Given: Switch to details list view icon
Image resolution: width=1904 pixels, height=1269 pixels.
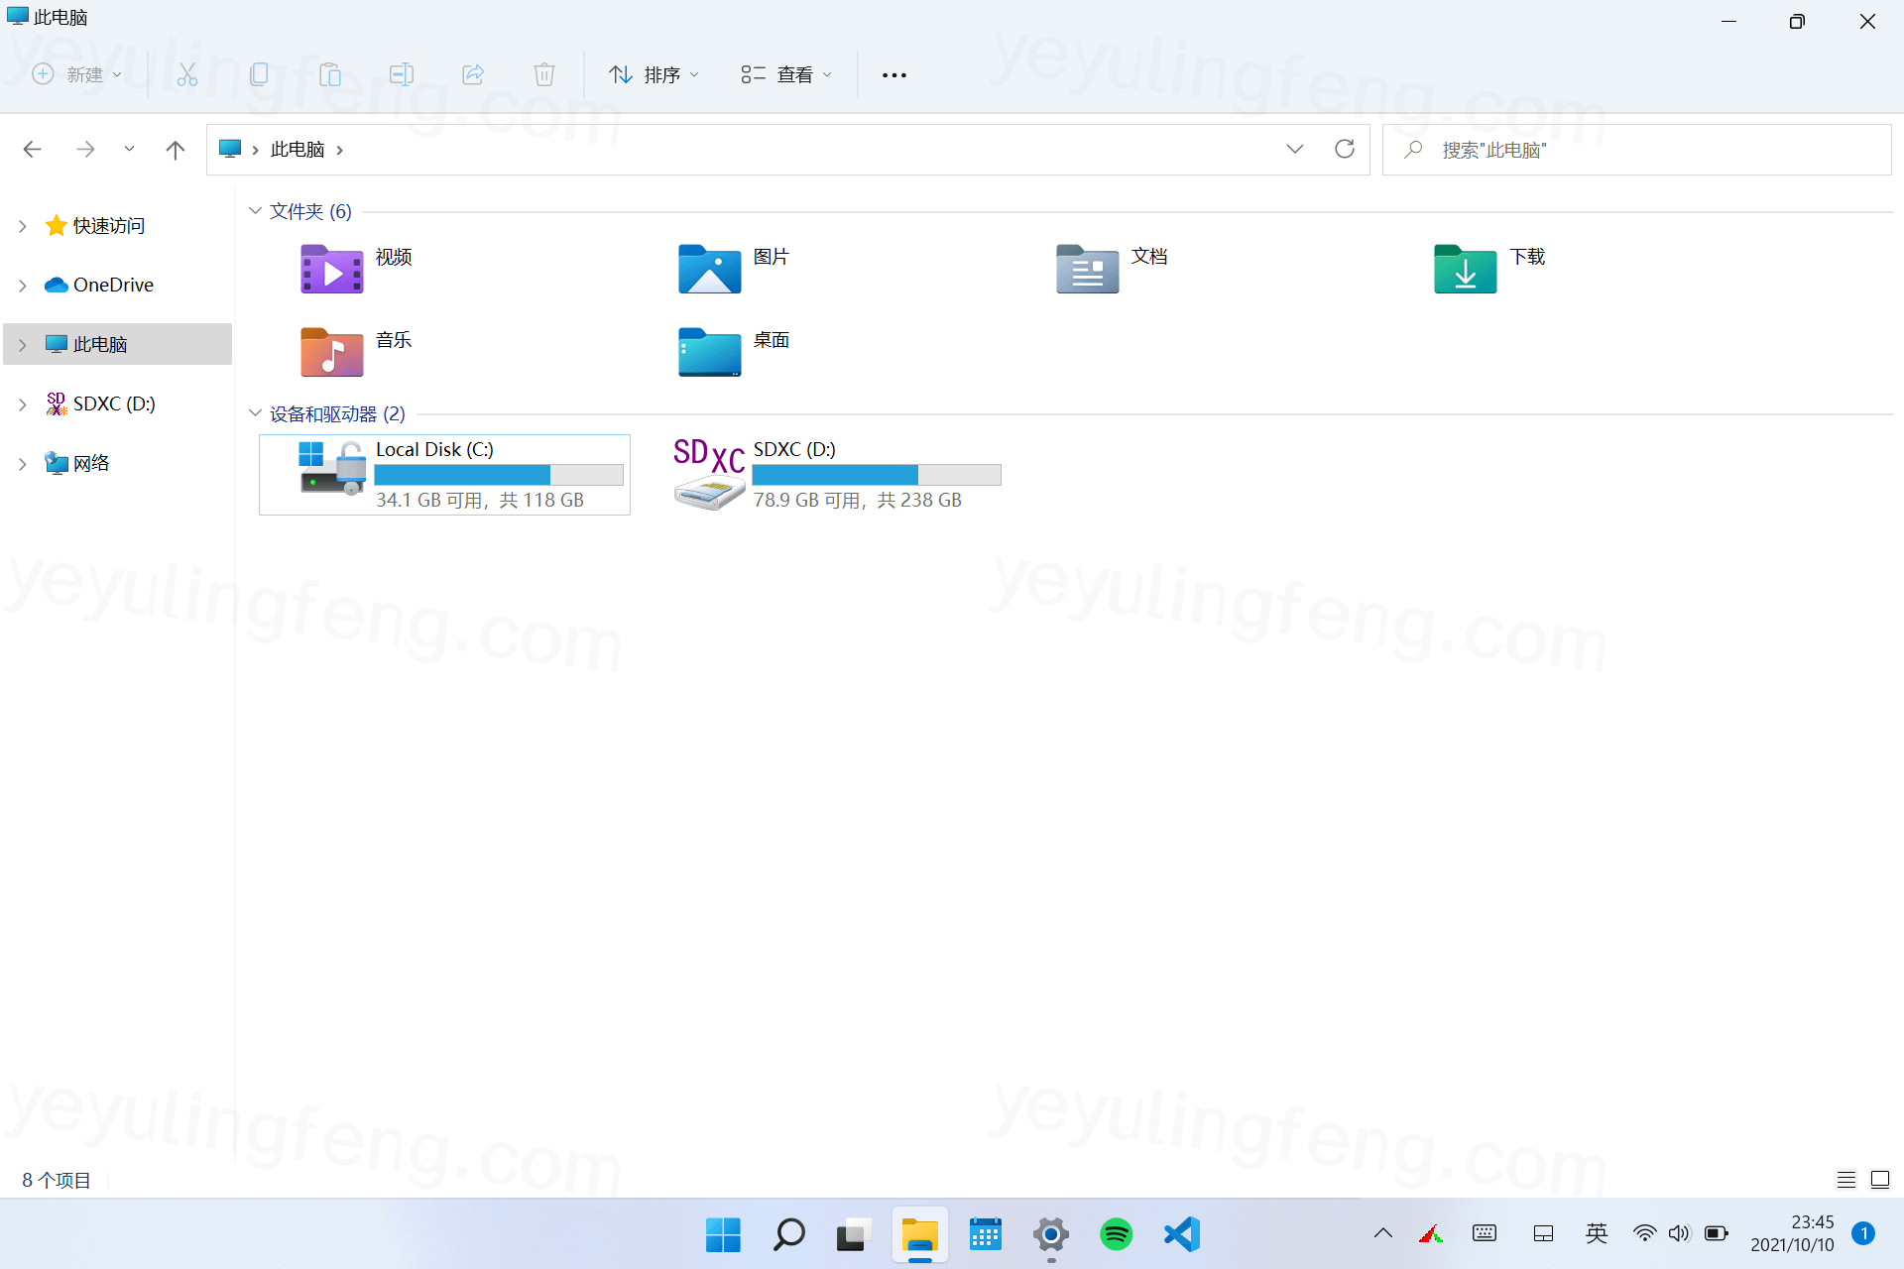Looking at the screenshot, I should pyautogui.click(x=1845, y=1180).
